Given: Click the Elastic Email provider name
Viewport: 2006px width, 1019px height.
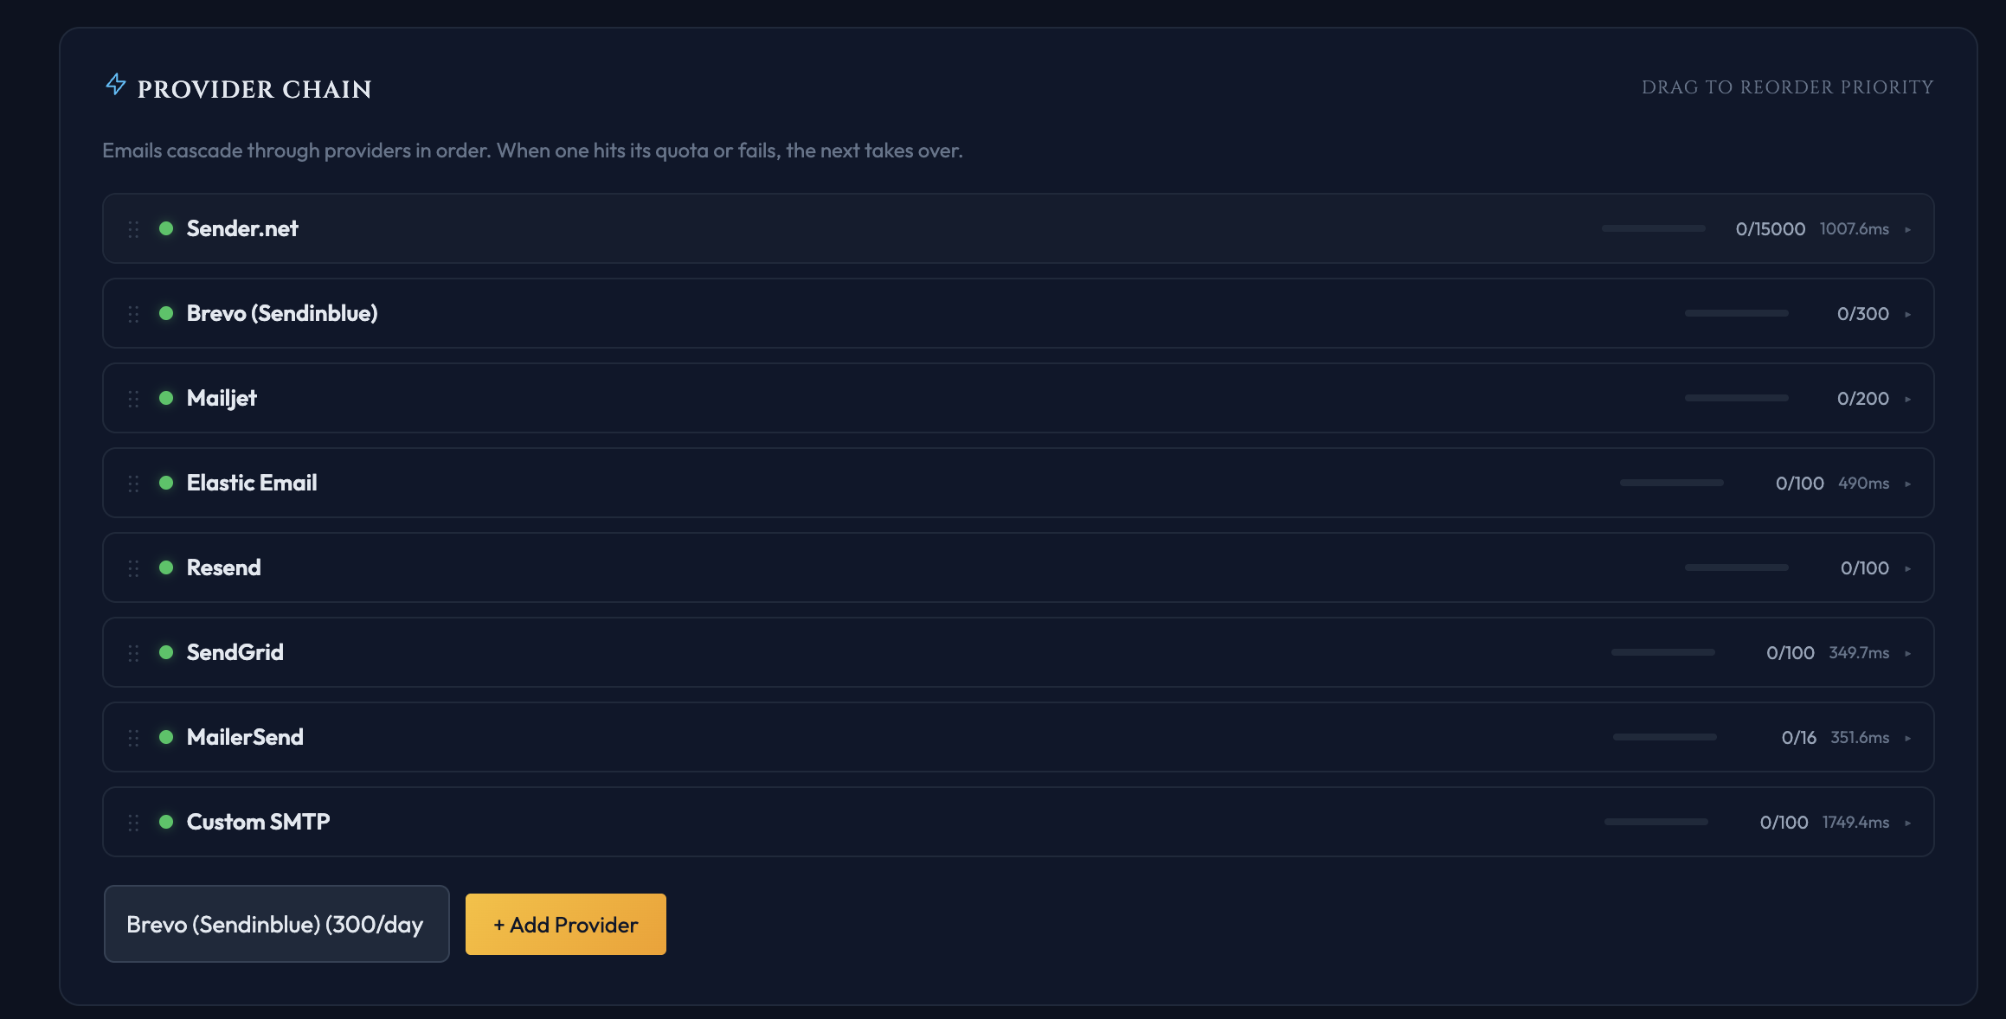Looking at the screenshot, I should click(252, 483).
